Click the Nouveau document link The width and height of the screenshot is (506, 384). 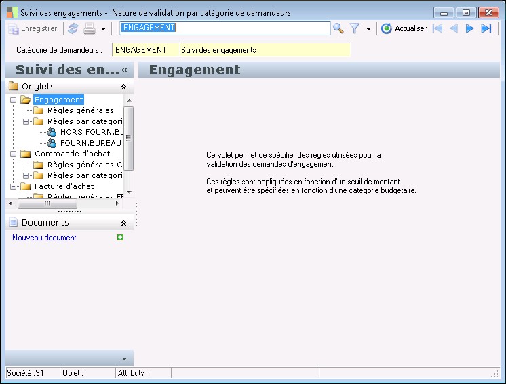tap(44, 238)
